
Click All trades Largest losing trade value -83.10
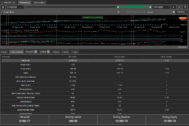(73, 110)
